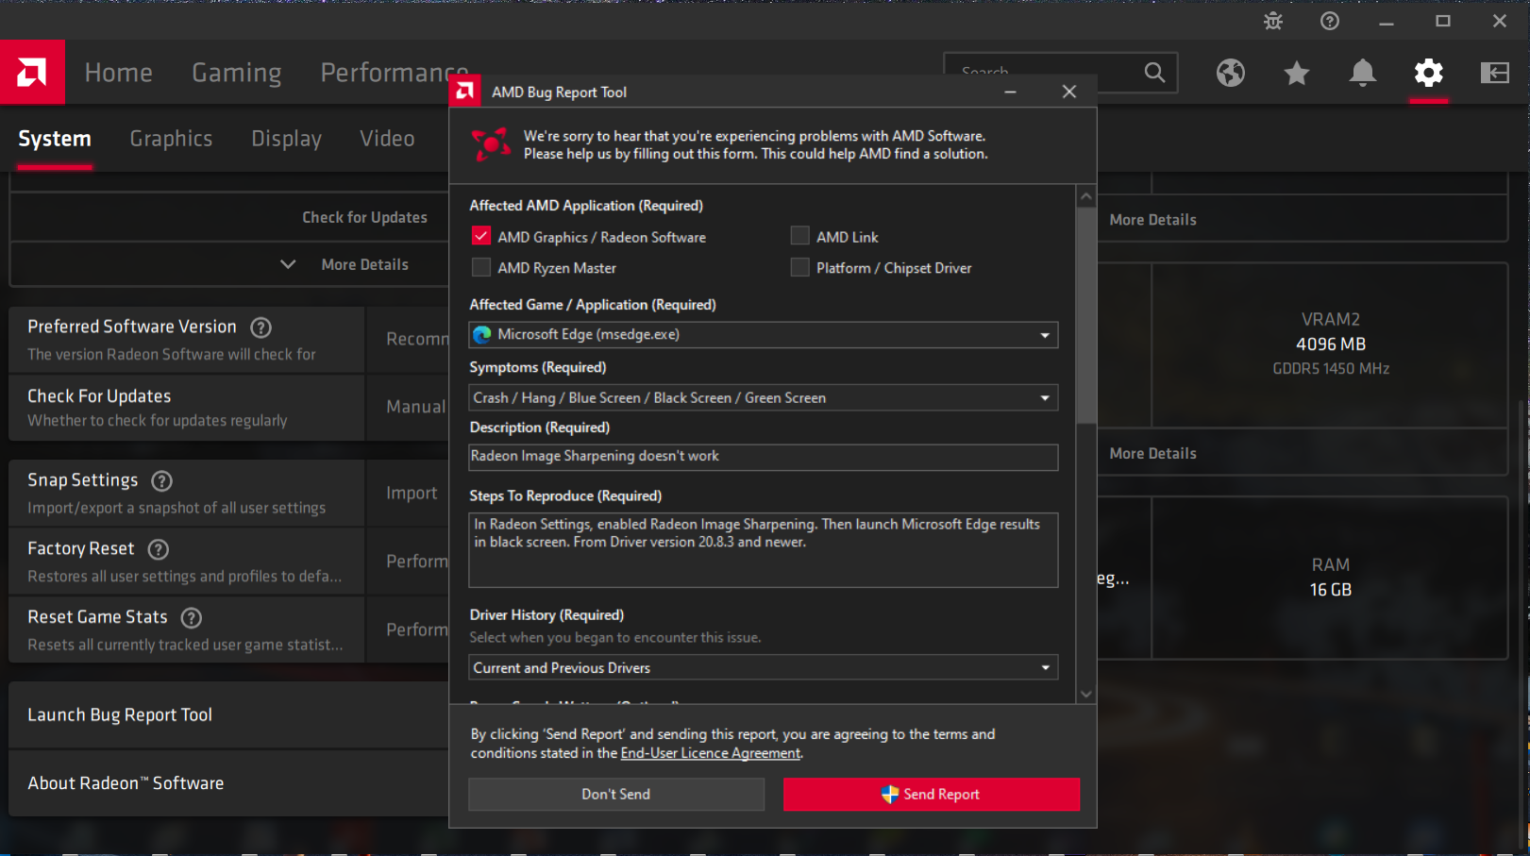Viewport: 1530px width, 856px height.
Task: Click the RAM 16 GB card
Action: pyautogui.click(x=1331, y=578)
